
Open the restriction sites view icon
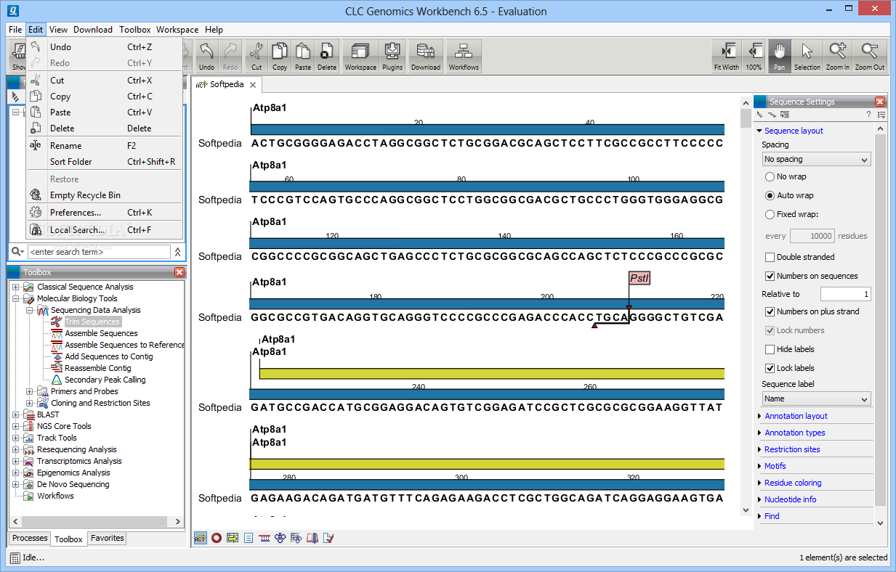click(x=265, y=538)
